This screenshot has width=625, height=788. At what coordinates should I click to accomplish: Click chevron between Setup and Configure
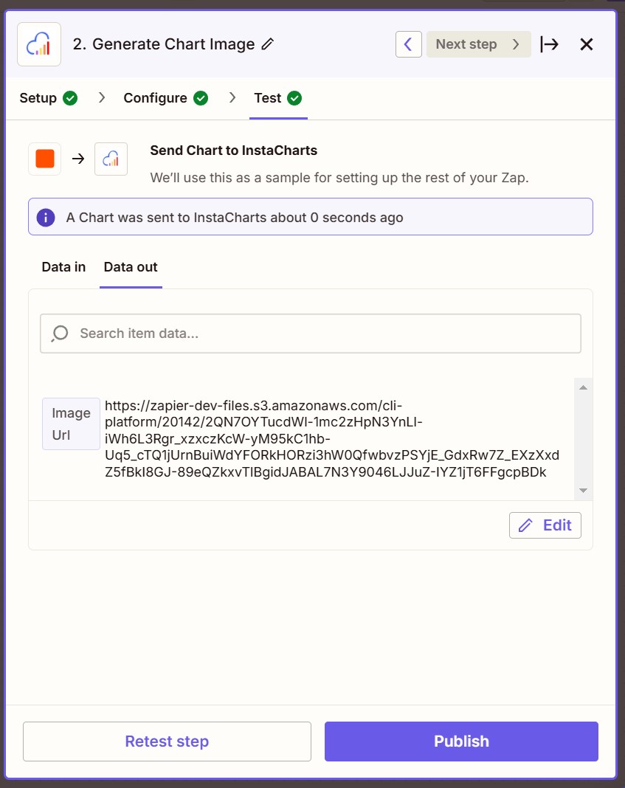(x=102, y=97)
